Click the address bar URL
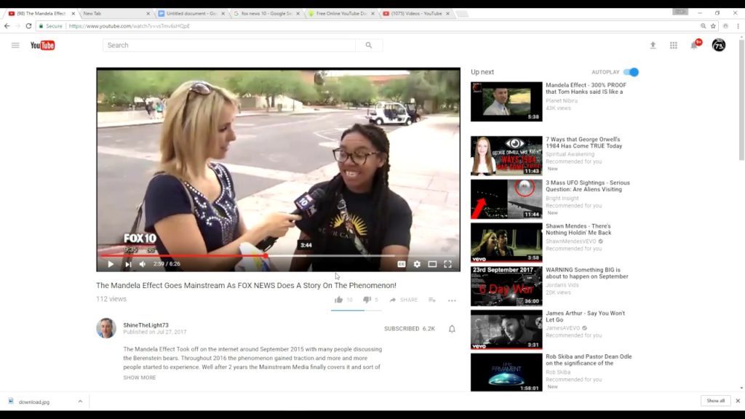Screen dimensions: 745x419 [130, 26]
